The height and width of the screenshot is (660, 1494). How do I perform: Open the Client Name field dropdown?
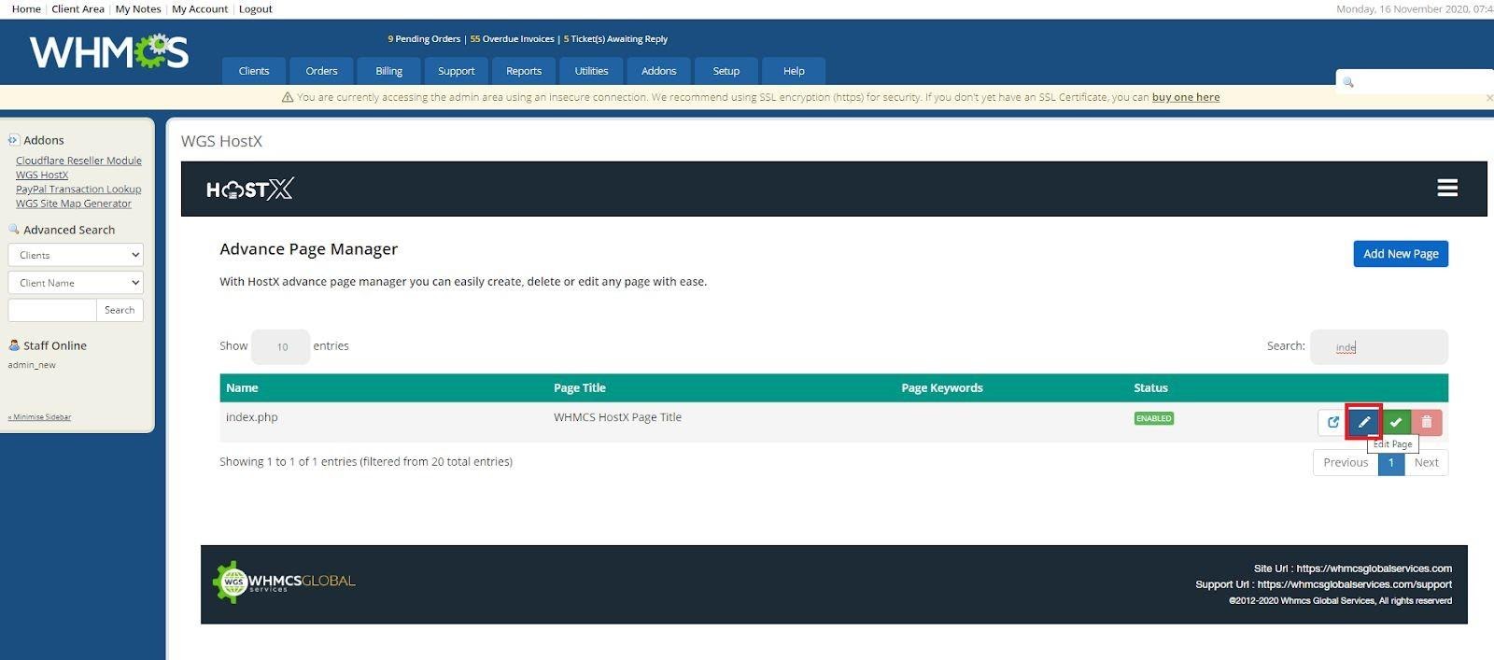click(x=76, y=283)
